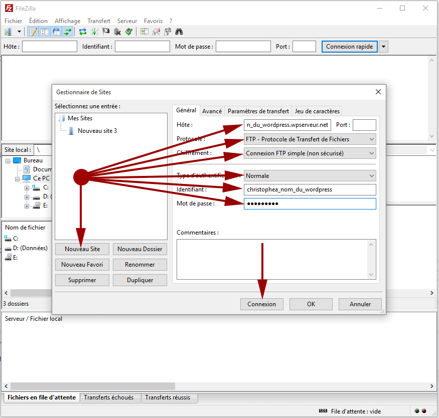This screenshot has height=418, width=439.
Task: Click quick connect Port field
Action: coord(304,47)
